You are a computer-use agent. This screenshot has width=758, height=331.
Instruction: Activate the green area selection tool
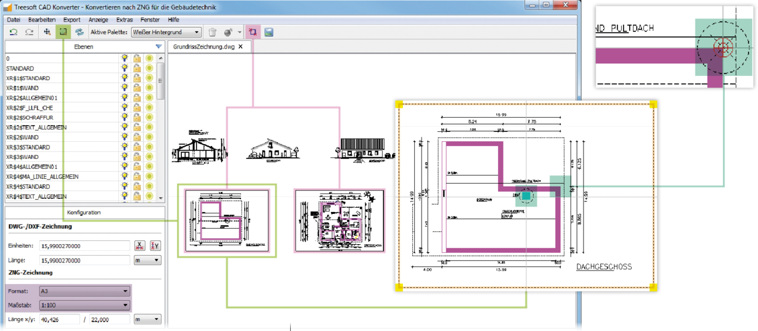63,32
